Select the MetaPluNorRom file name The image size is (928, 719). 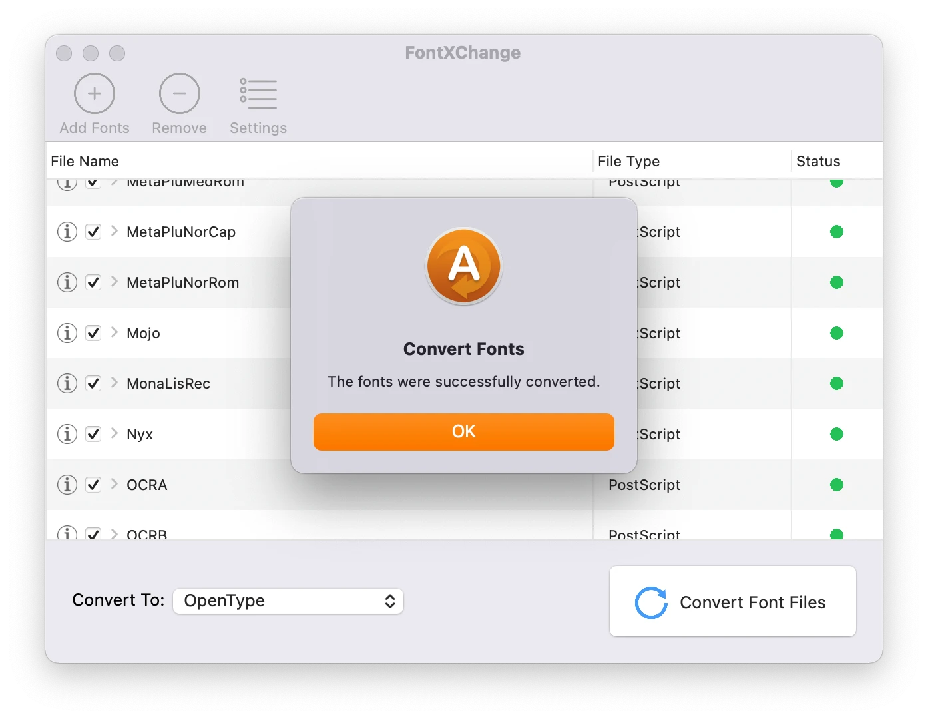click(183, 282)
